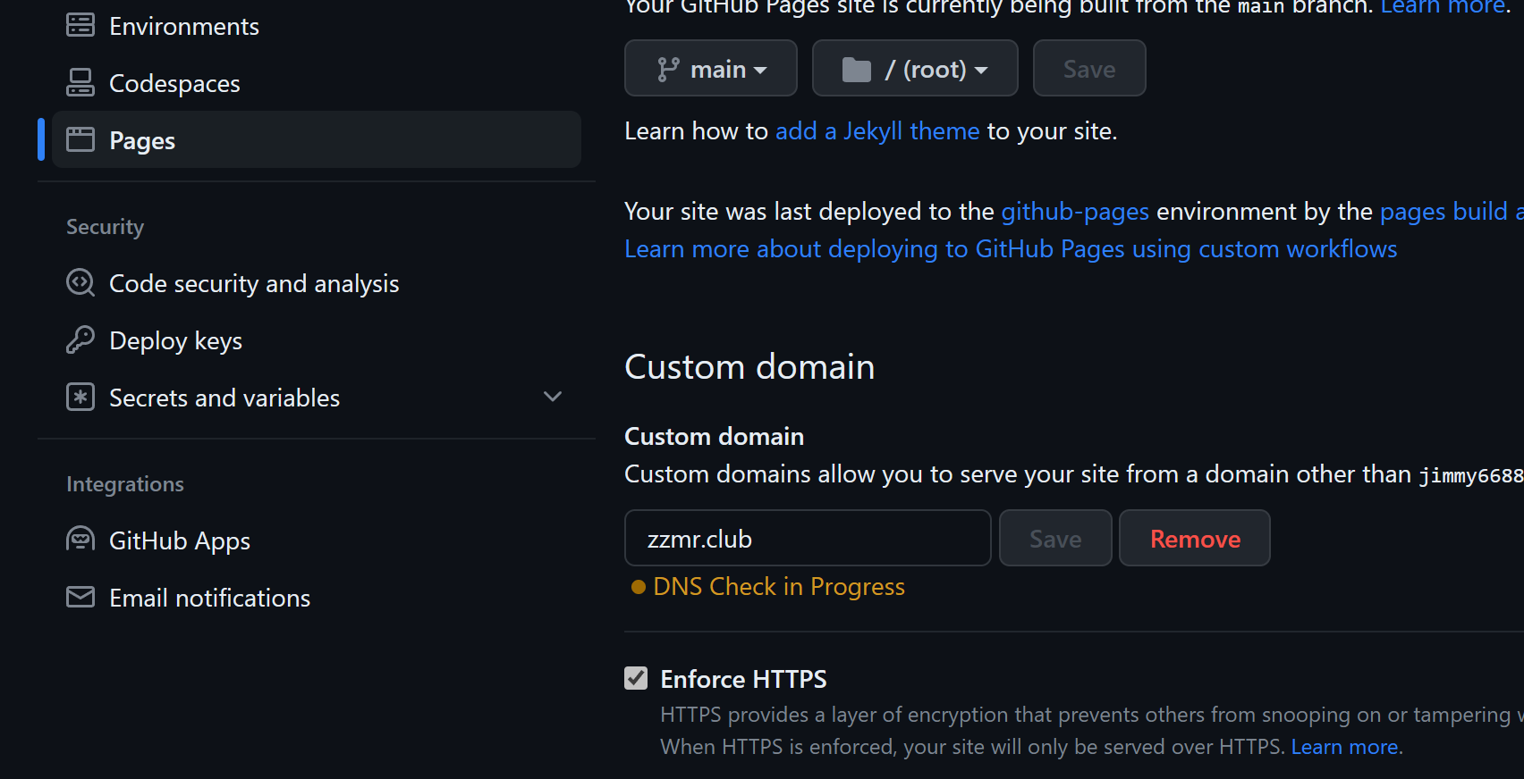This screenshot has width=1524, height=779.
Task: Click the Email notifications envelope icon
Action: click(80, 597)
